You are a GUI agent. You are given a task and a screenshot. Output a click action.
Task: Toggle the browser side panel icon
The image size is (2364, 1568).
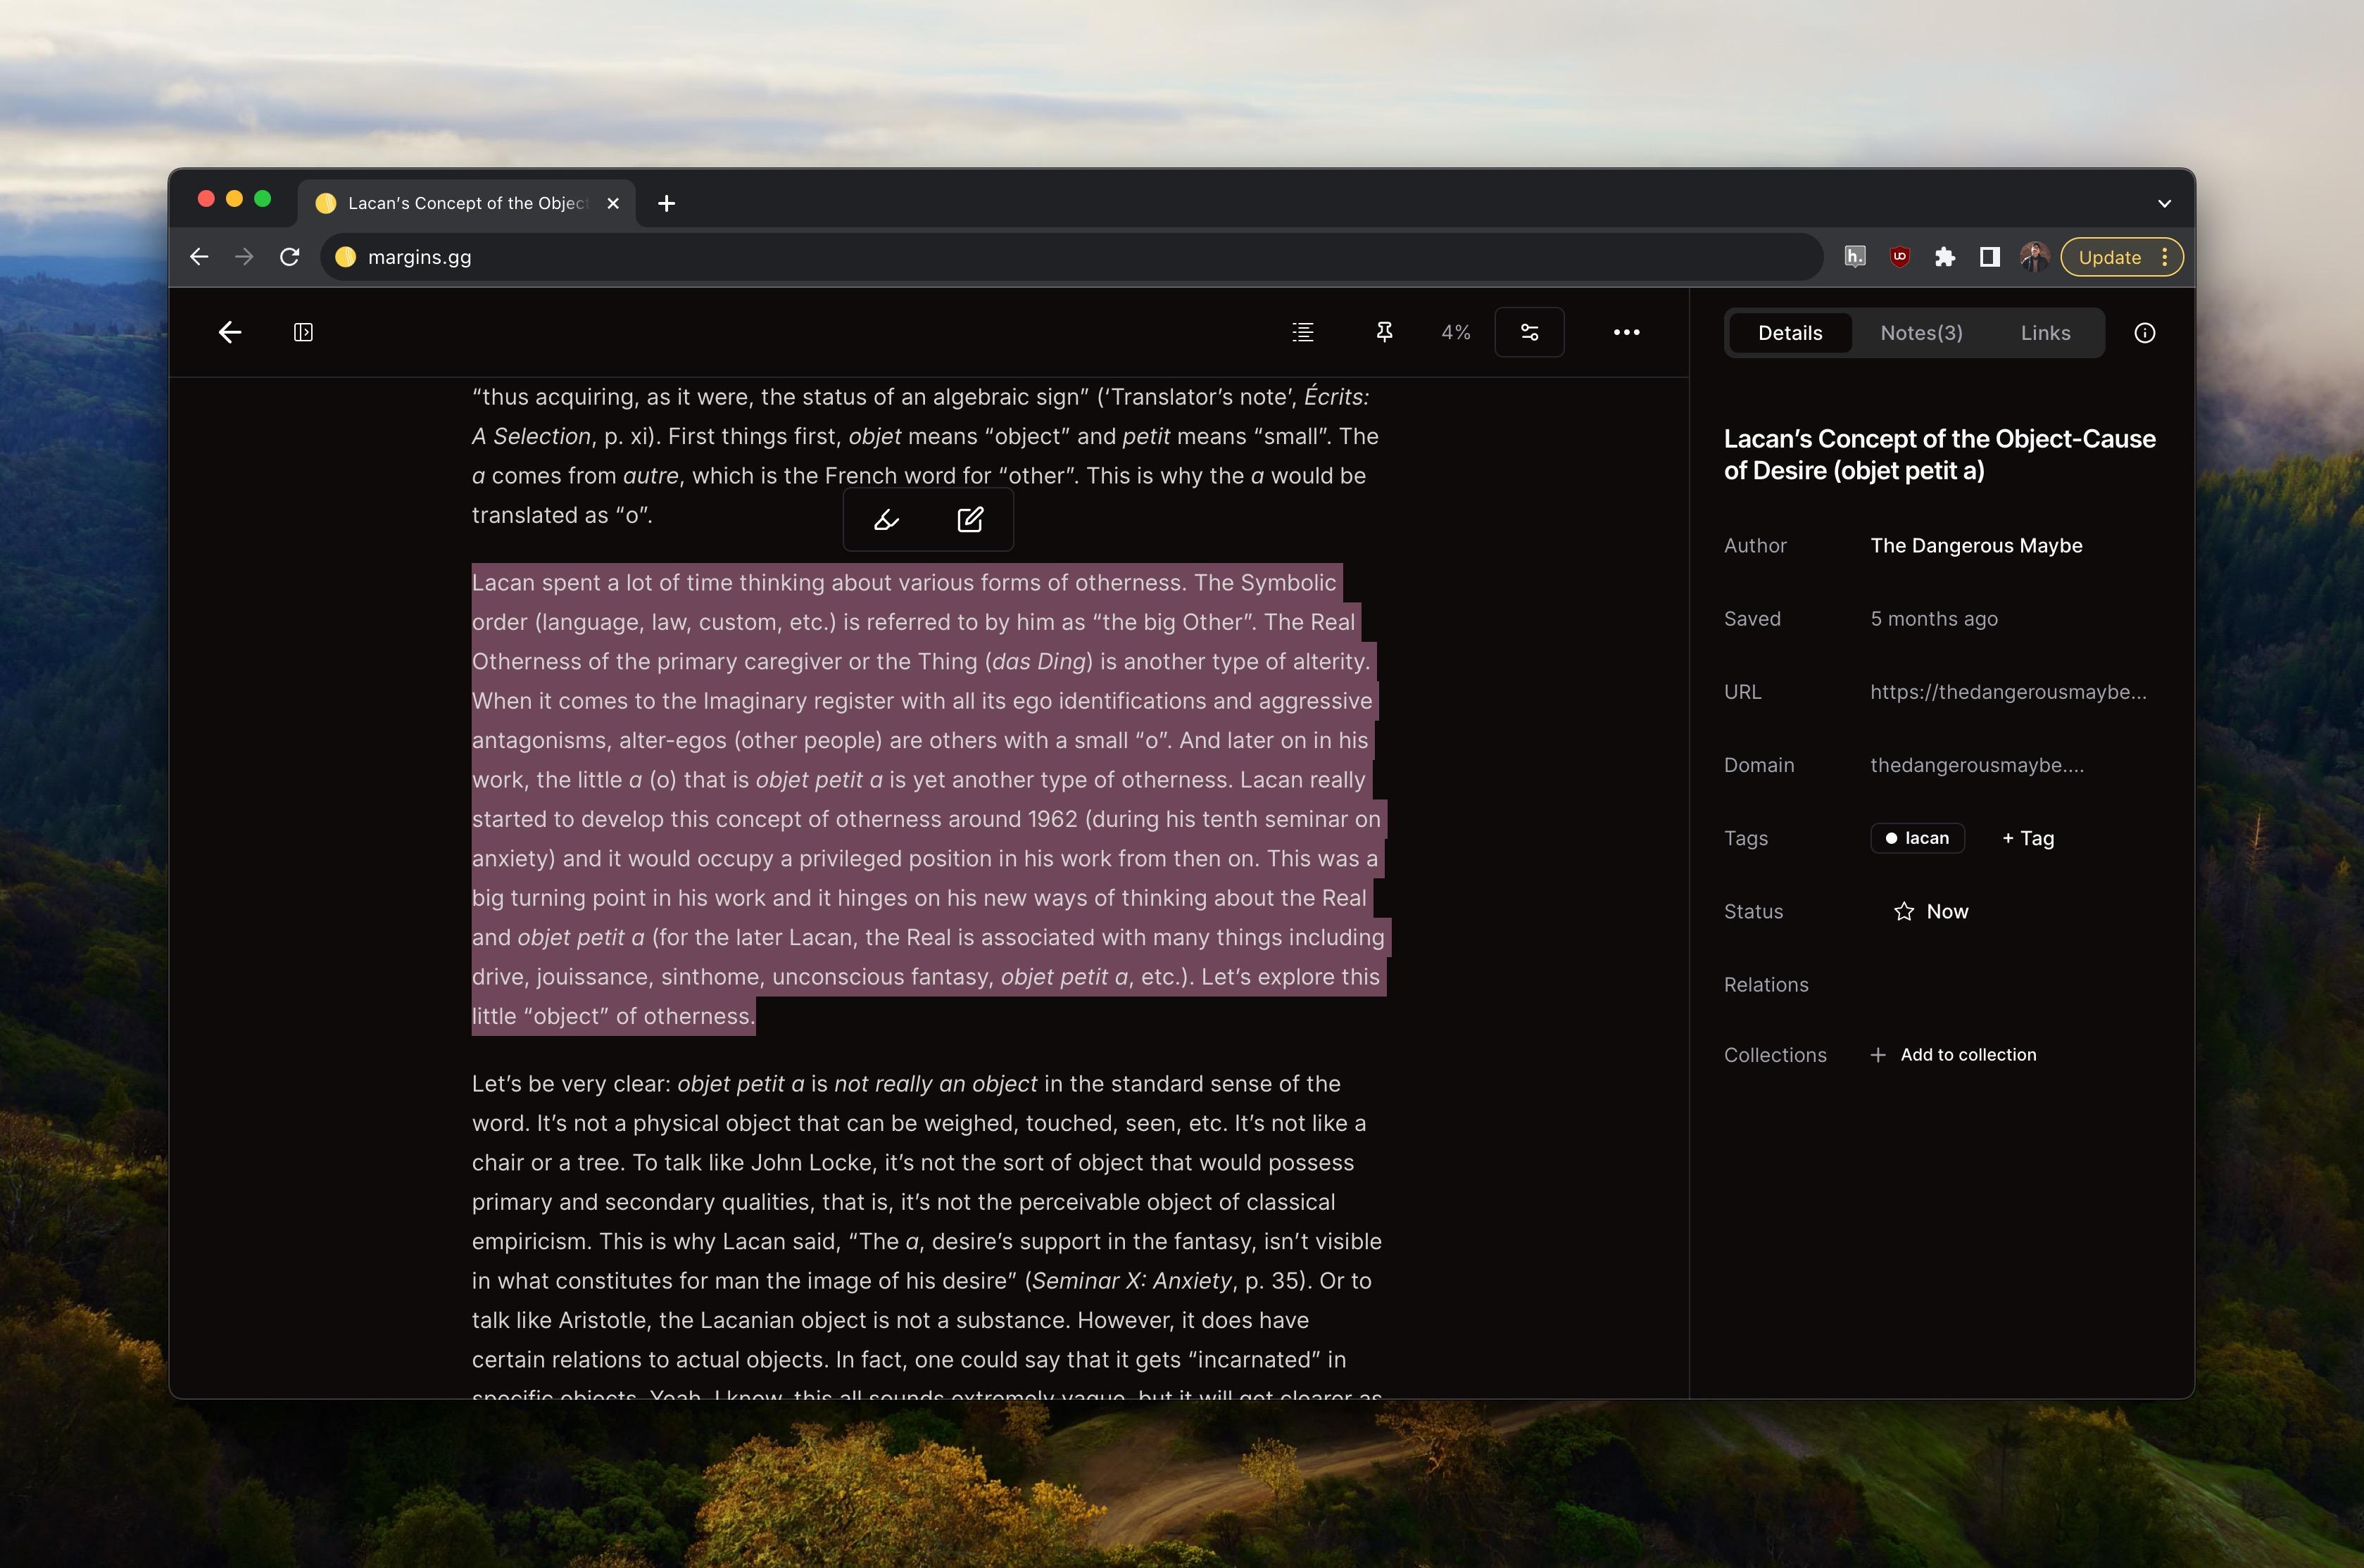1990,257
